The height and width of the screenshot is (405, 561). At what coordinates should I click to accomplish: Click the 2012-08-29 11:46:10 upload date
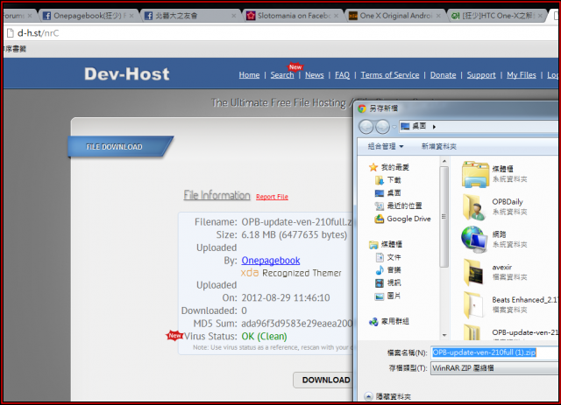[286, 298]
